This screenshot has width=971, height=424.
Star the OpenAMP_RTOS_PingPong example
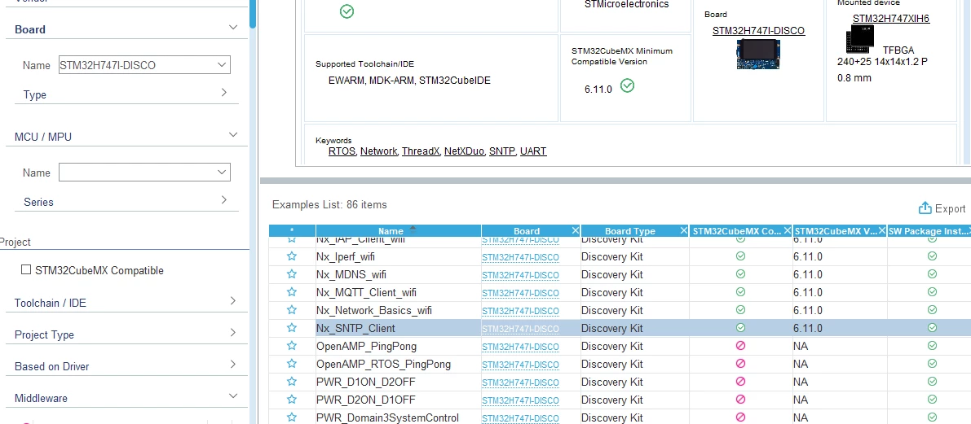pyautogui.click(x=292, y=364)
